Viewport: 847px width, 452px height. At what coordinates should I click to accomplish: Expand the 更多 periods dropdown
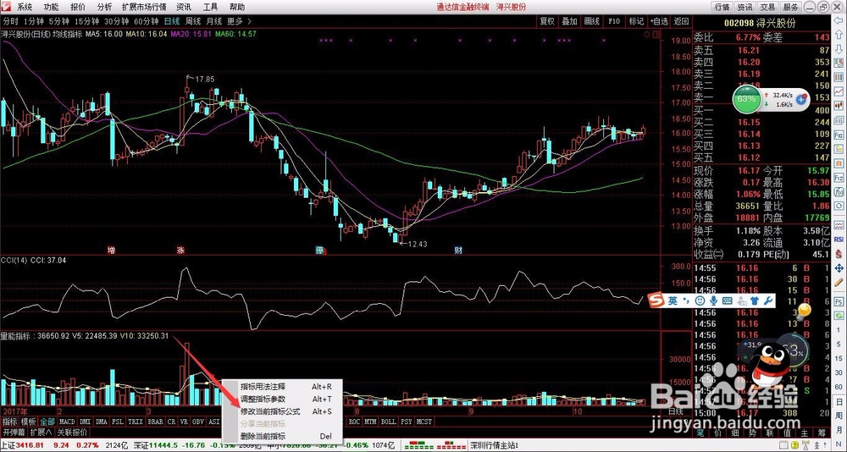click(240, 22)
